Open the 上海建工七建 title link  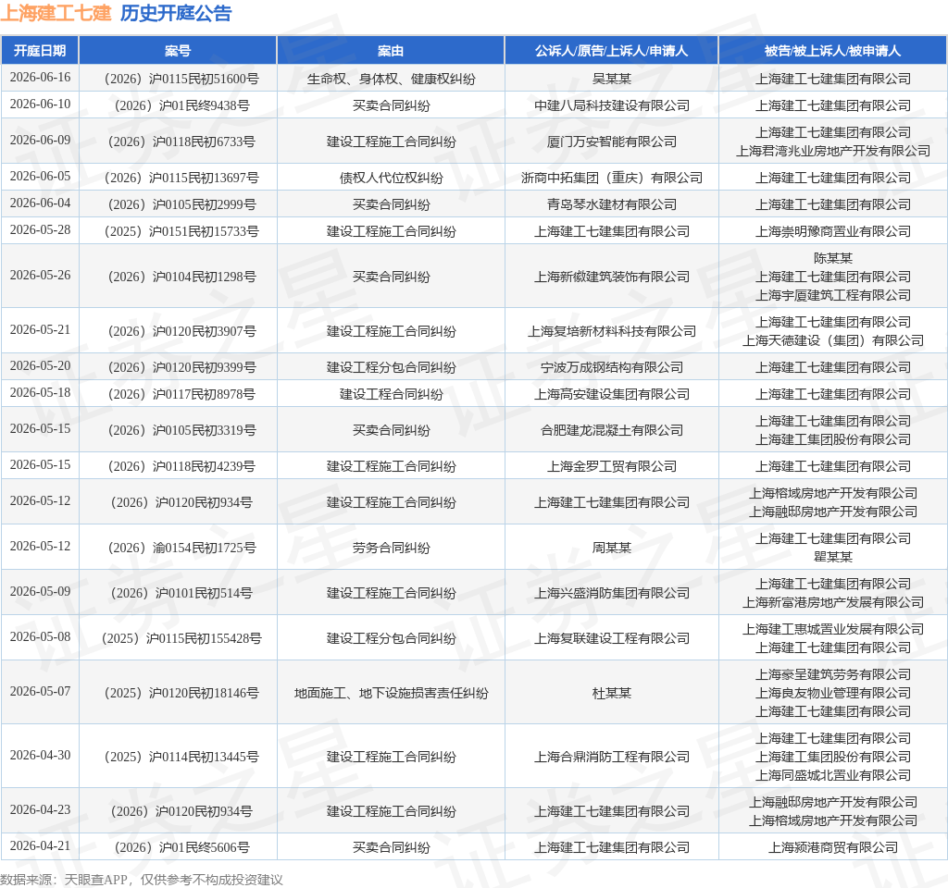[56, 13]
